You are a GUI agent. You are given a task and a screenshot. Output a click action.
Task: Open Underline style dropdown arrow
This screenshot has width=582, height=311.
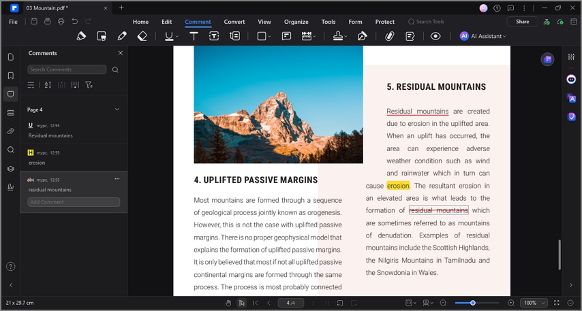[x=177, y=36]
